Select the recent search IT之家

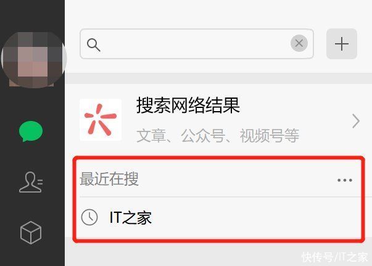pos(131,218)
